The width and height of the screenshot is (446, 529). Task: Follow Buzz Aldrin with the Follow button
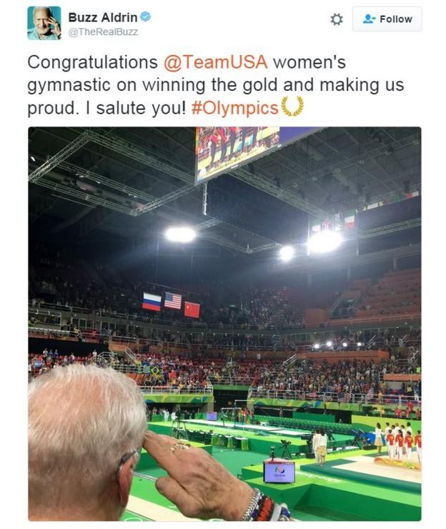coord(387,19)
